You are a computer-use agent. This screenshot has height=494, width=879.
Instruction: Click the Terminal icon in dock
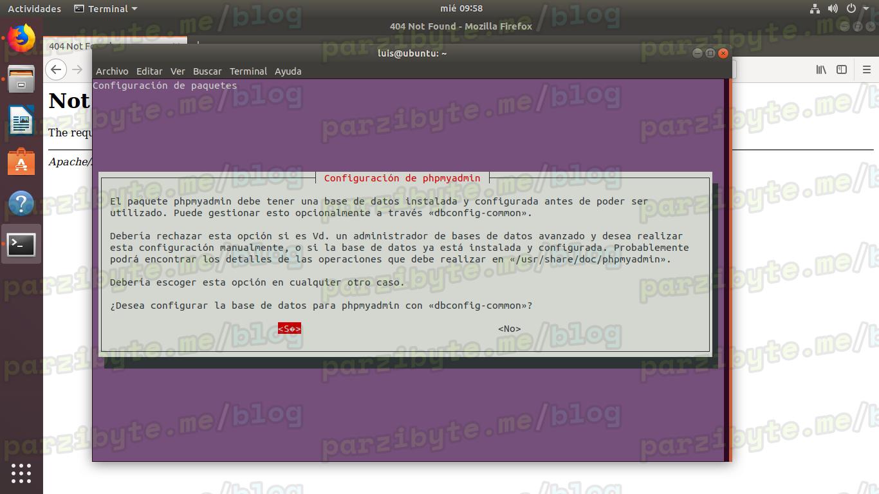(21, 244)
